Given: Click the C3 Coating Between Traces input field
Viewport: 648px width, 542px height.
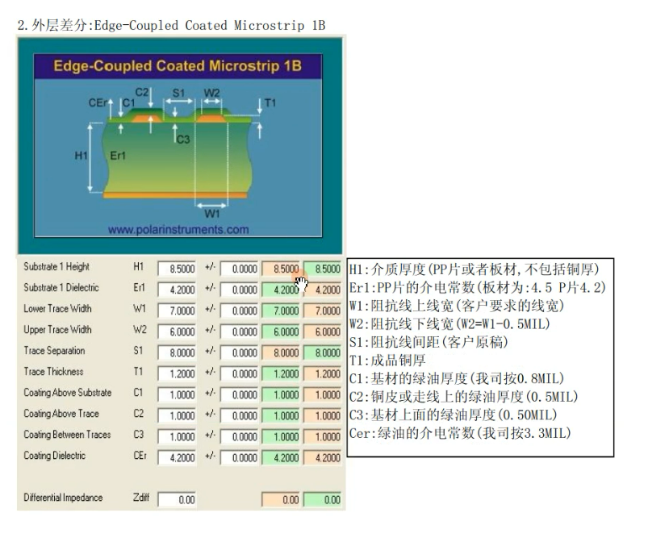Looking at the screenshot, I should (177, 436).
